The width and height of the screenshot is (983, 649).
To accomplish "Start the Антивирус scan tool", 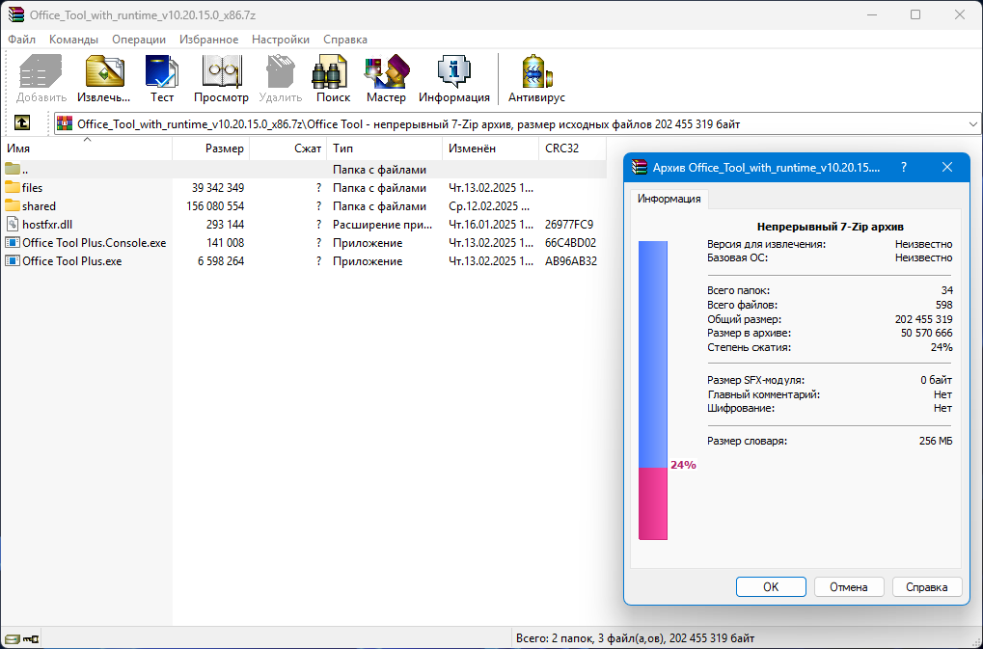I will (536, 78).
